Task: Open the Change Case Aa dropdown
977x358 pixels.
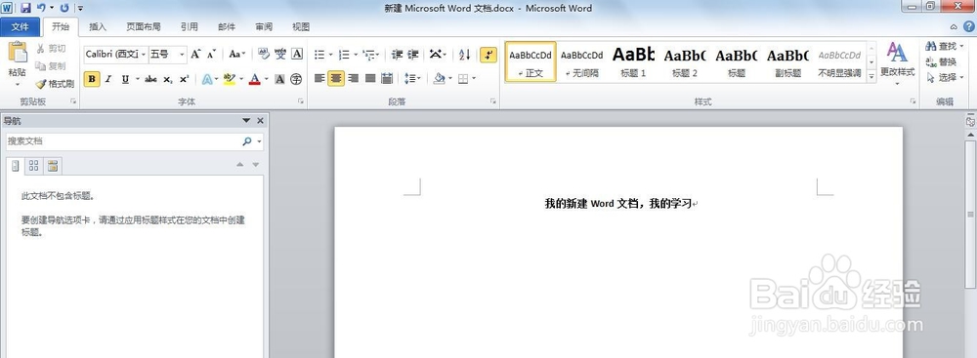Action: click(236, 55)
